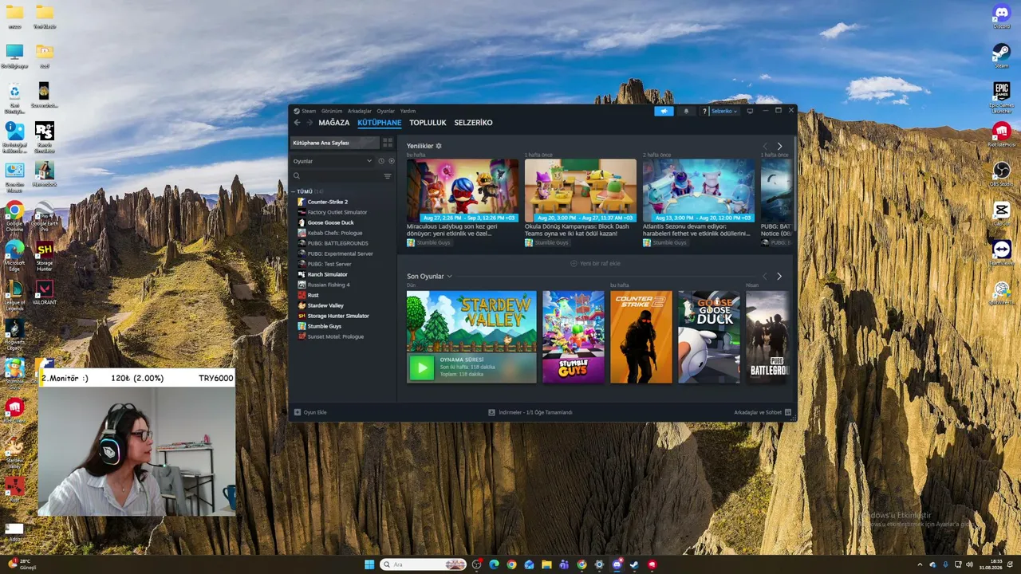Open Discord from the taskbar
Screen dimensions: 1021x574
pyautogui.click(x=617, y=564)
